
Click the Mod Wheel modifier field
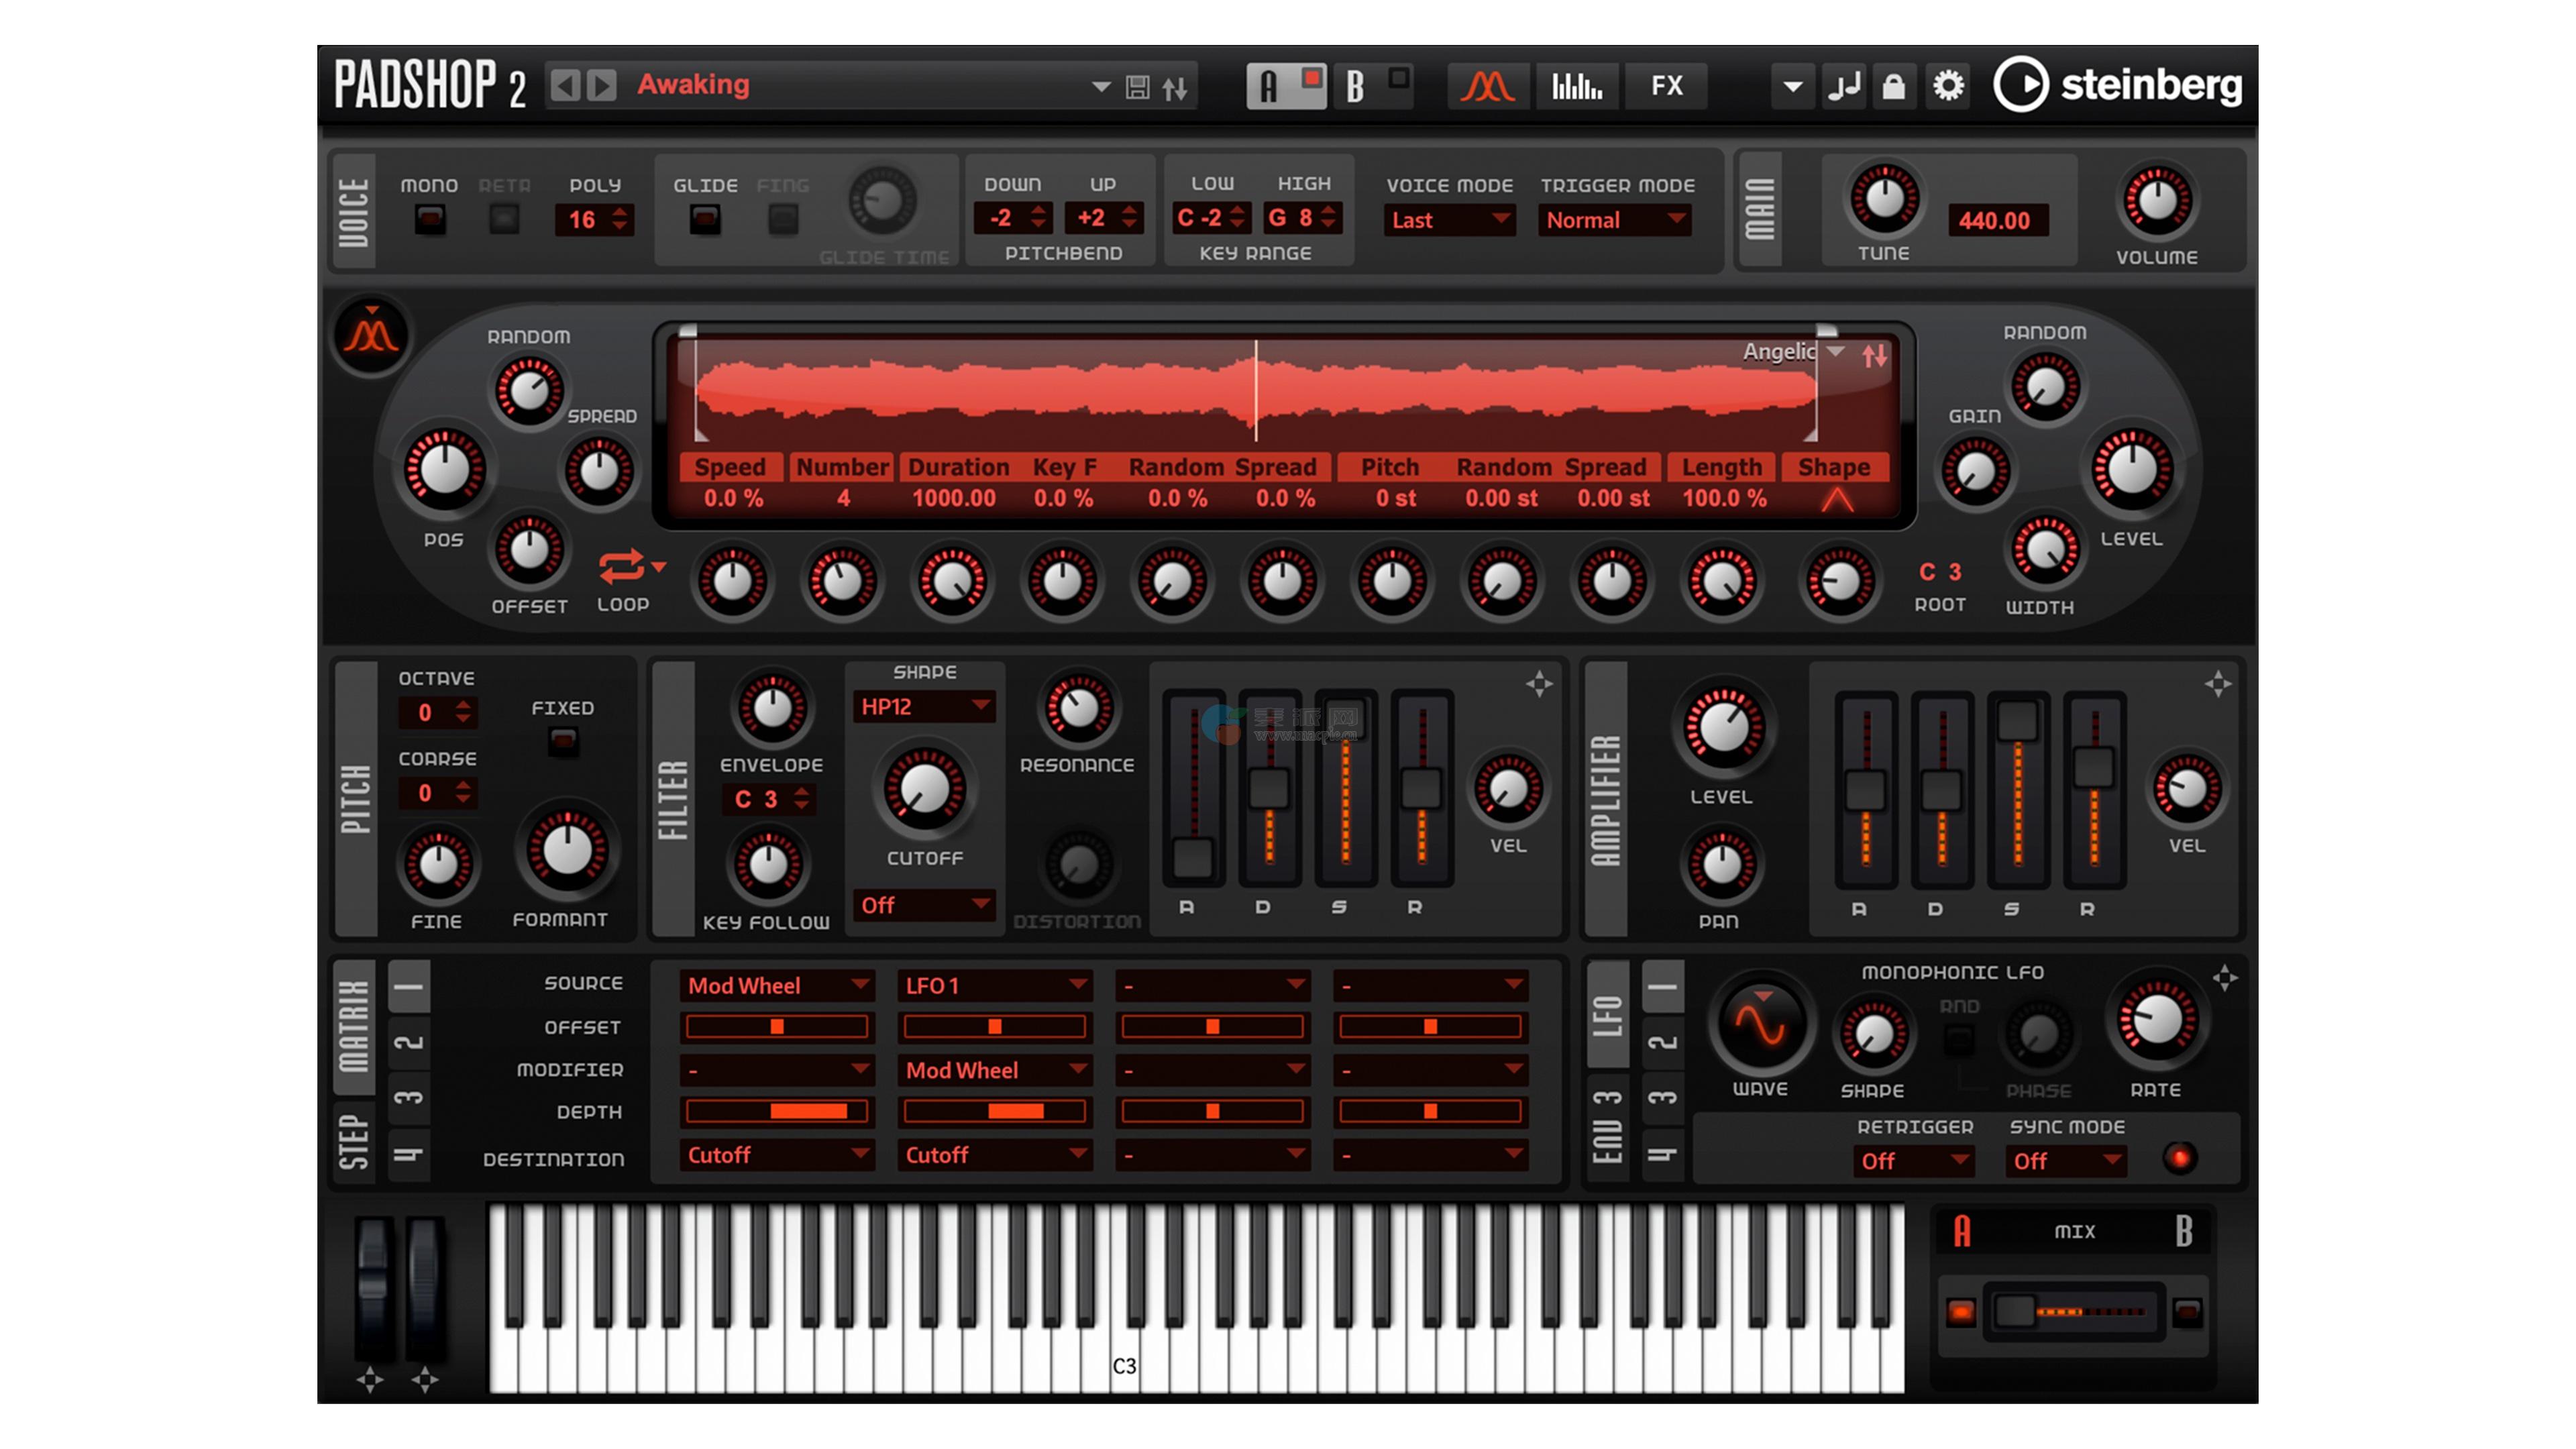(995, 1071)
